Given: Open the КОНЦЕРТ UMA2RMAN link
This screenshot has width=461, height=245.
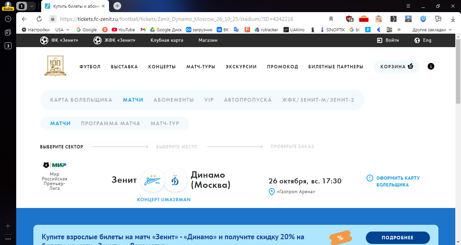Looking at the screenshot, I should point(164,200).
